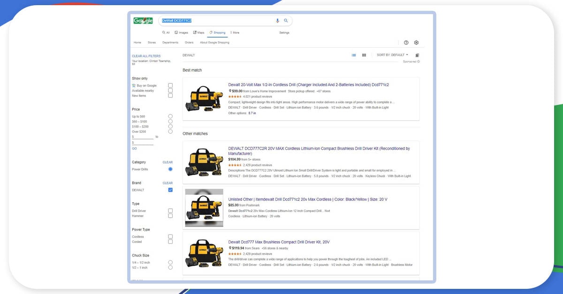Open the Dcd777 Sears drill thumbnail
This screenshot has height=294, width=563.
tap(204, 253)
